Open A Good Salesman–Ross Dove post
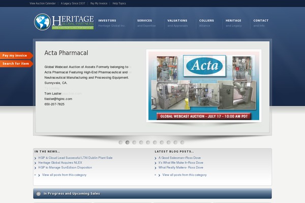The height and width of the screenshot is (203, 305). pos(179,158)
